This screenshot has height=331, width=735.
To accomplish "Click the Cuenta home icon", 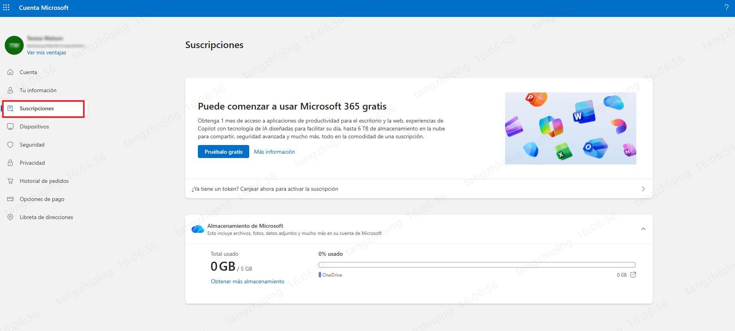I will (10, 72).
